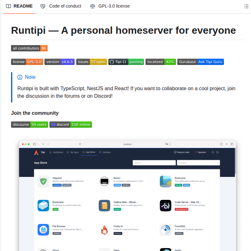Click the Booksonic app name
The image size is (251, 251).
click(180, 178)
